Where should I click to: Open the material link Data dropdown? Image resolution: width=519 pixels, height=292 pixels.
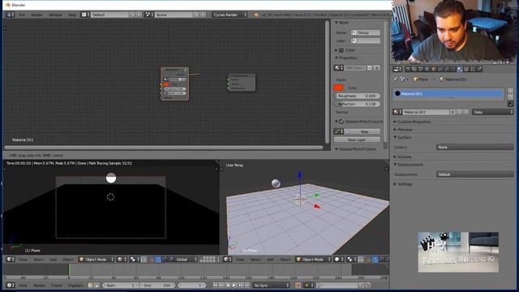pyautogui.click(x=493, y=112)
